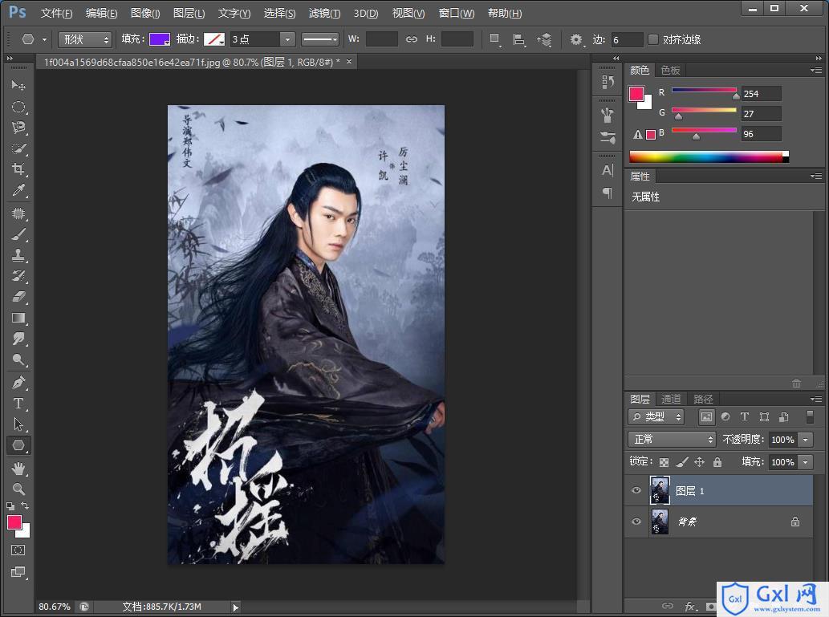Select the Hand tool
This screenshot has width=829, height=617.
coord(18,469)
